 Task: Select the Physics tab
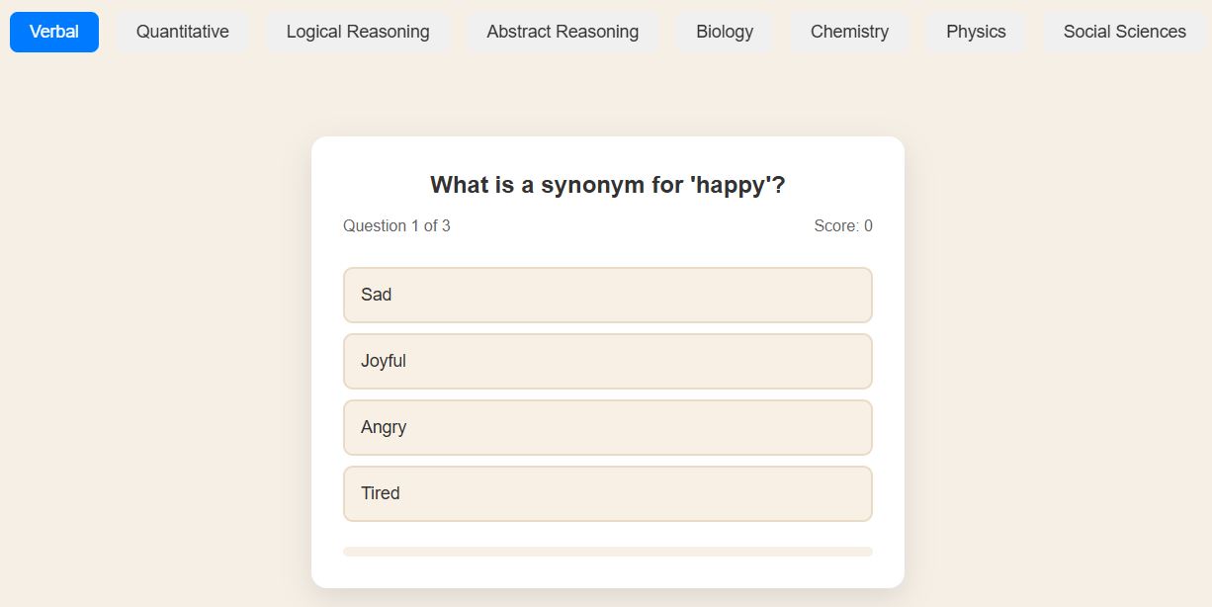[x=976, y=32]
